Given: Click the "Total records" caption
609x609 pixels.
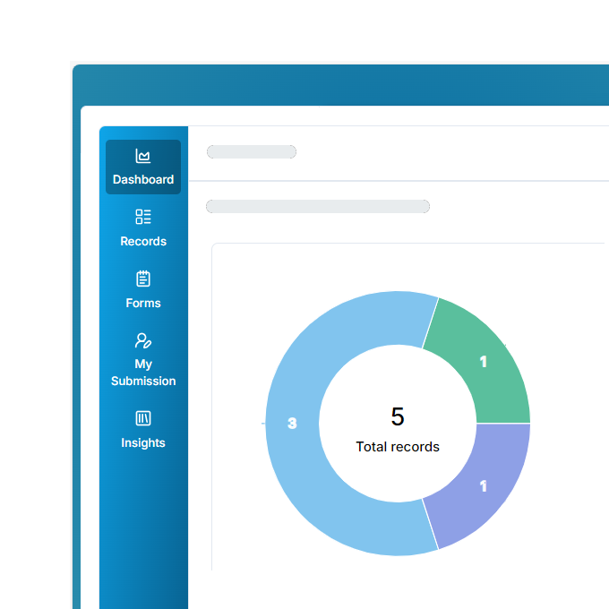Looking at the screenshot, I should point(398,446).
